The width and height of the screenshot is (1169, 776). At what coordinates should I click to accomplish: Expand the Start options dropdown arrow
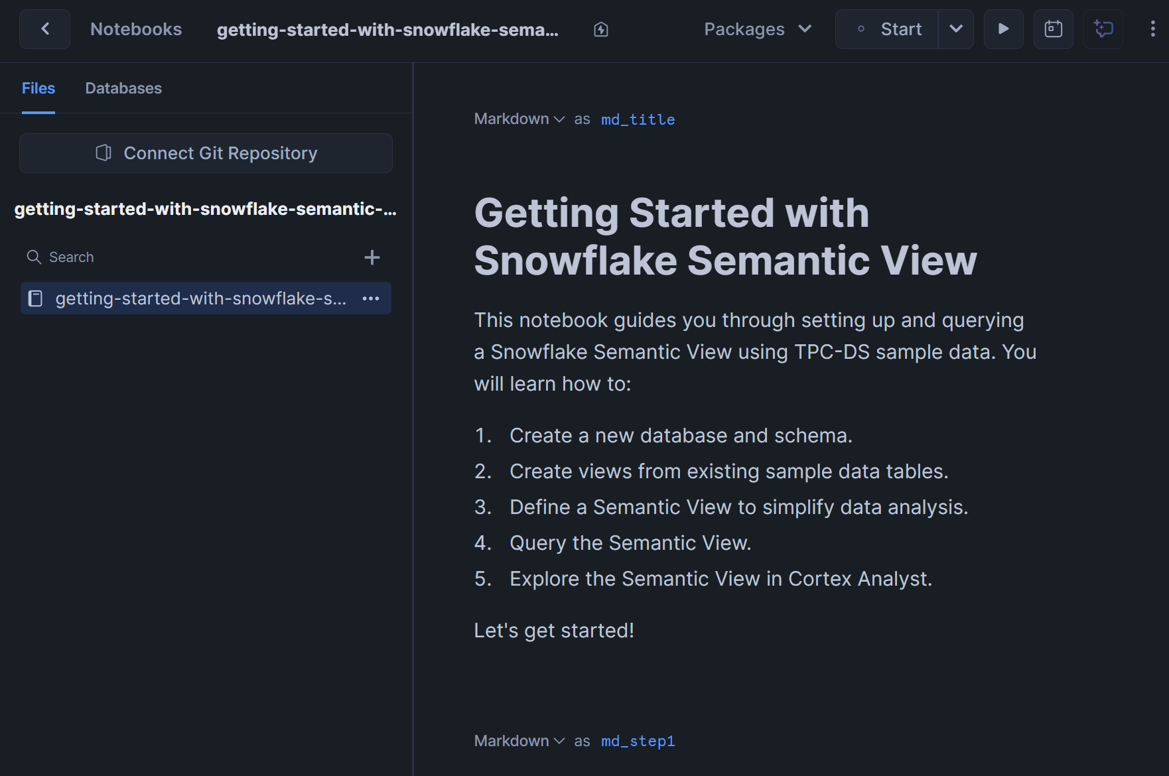pyautogui.click(x=956, y=29)
